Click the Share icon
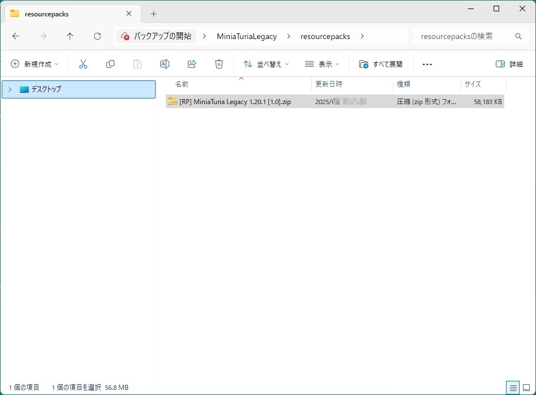Image resolution: width=536 pixels, height=395 pixels. [192, 64]
